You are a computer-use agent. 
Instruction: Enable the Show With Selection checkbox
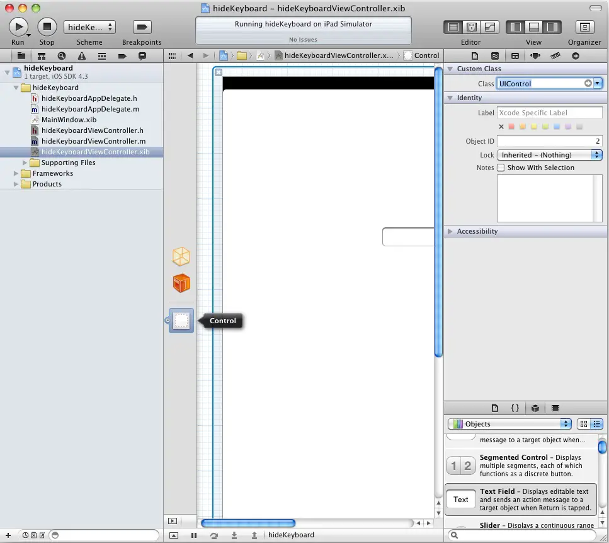(501, 168)
